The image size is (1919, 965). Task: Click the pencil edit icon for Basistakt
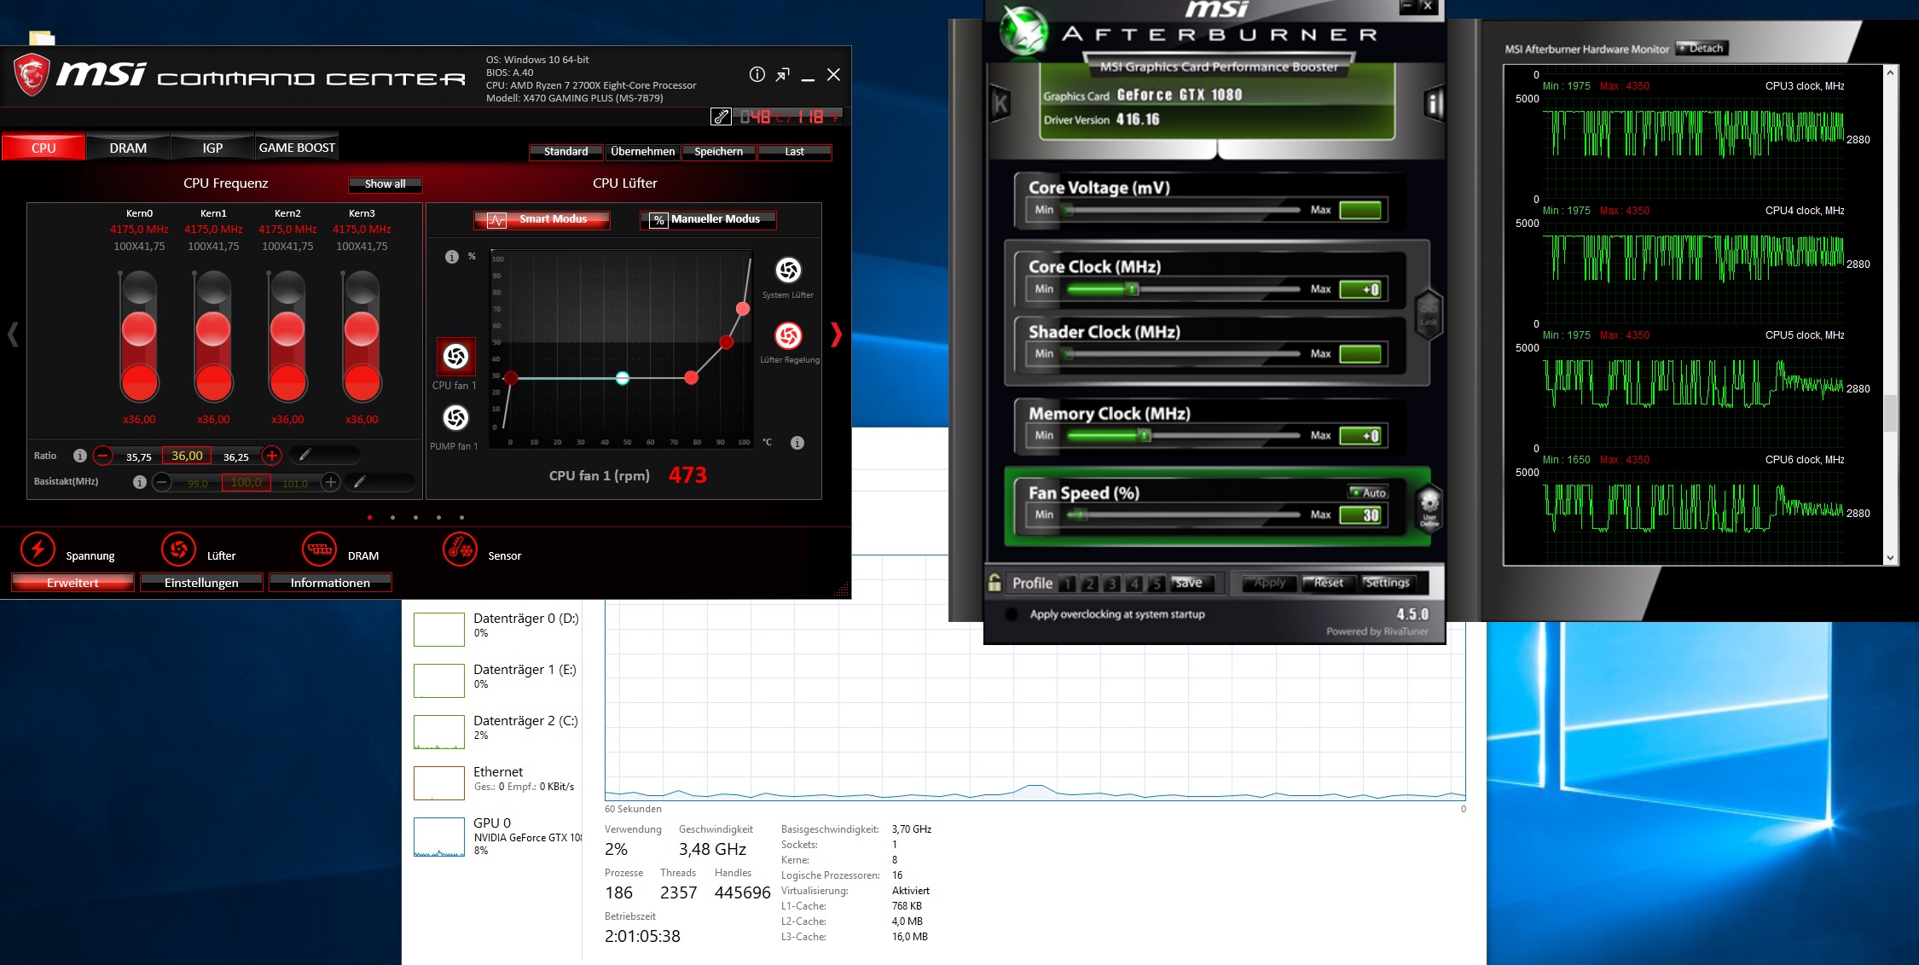(x=360, y=482)
